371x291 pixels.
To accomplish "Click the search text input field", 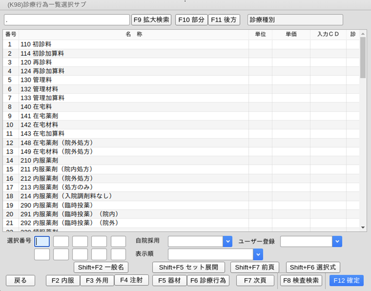I will point(66,20).
